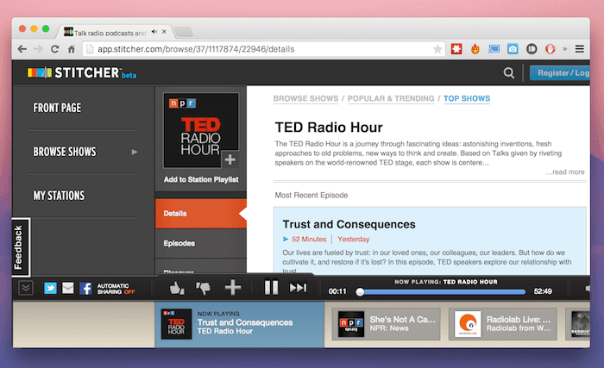Click '52:49' total time text
Screen dimensions: 604x368
543,291
